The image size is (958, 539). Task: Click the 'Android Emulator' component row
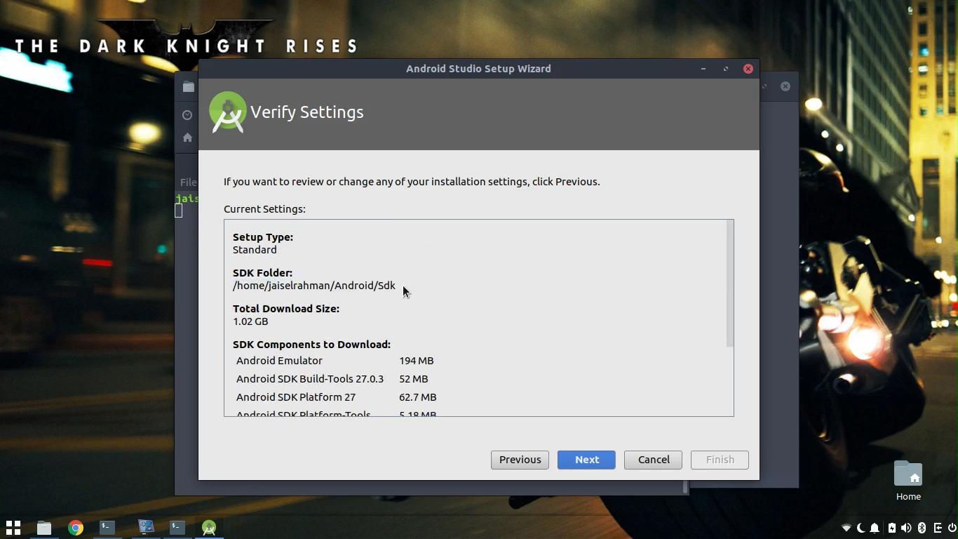pos(279,361)
